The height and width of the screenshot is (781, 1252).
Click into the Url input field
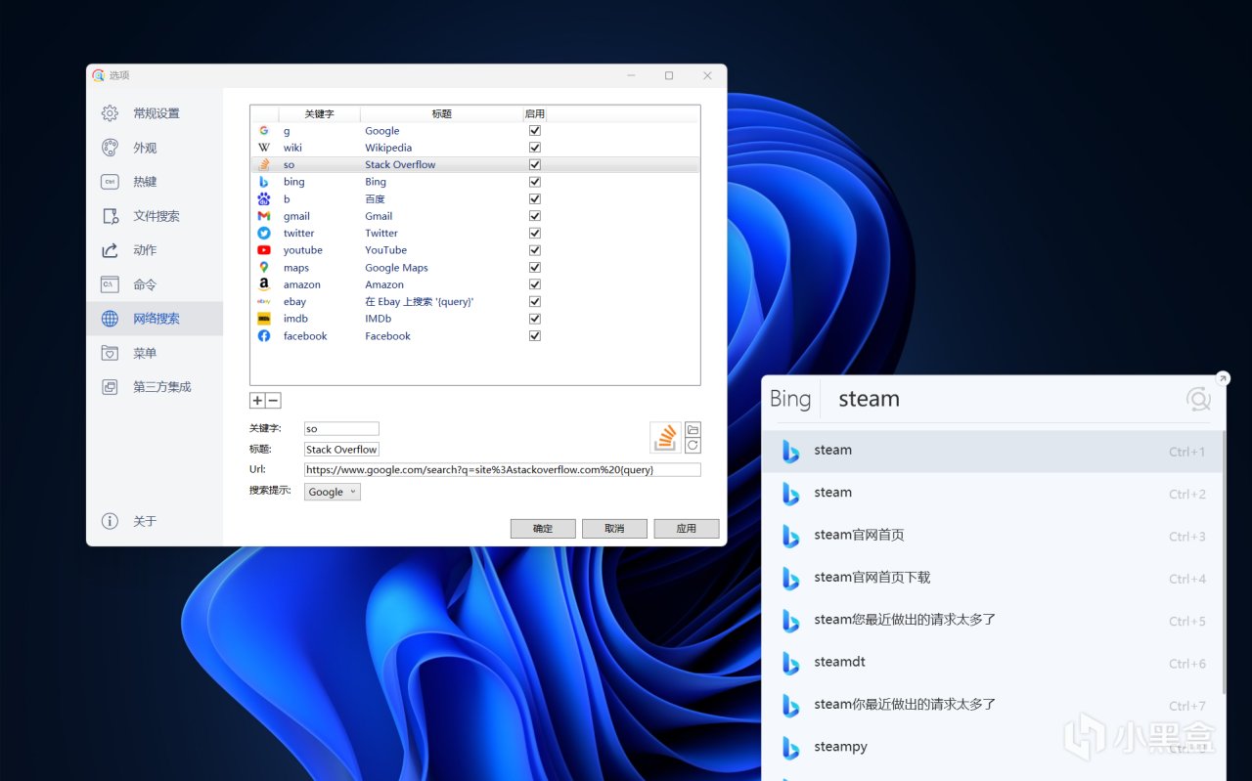[x=503, y=469]
